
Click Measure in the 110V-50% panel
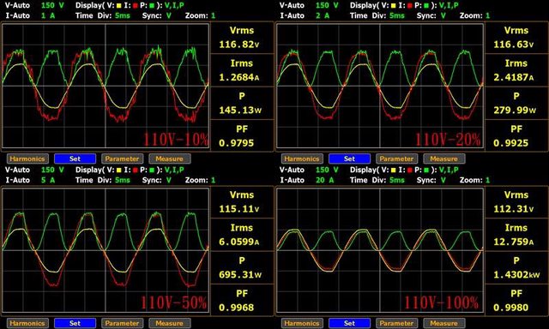pos(170,323)
